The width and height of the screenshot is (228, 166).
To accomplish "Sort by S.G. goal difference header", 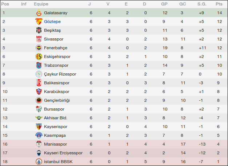I will point(201,4).
